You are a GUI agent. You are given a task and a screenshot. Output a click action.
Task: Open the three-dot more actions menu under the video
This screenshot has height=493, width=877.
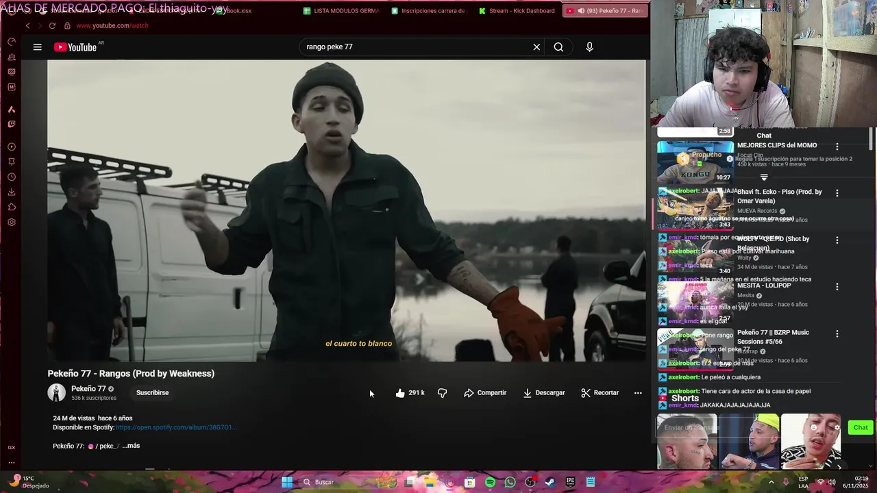638,393
